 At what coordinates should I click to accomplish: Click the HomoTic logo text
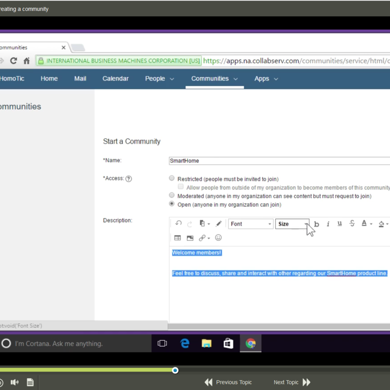pyautogui.click(x=12, y=78)
